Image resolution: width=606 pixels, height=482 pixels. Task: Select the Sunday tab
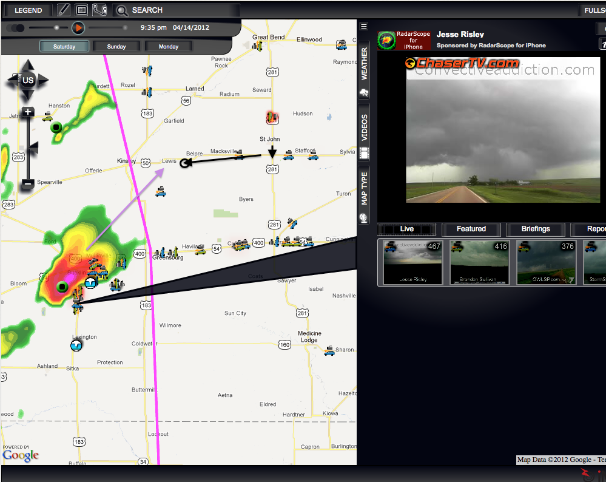point(116,46)
